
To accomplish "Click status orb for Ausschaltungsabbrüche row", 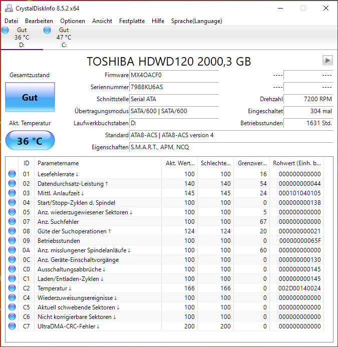I will [12, 269].
